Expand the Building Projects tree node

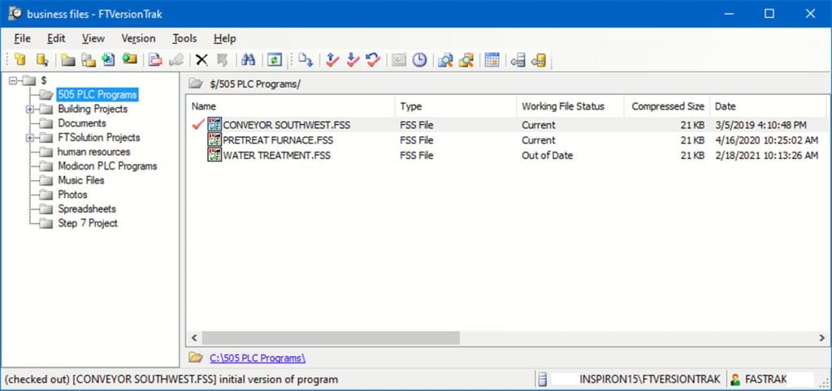30,110
